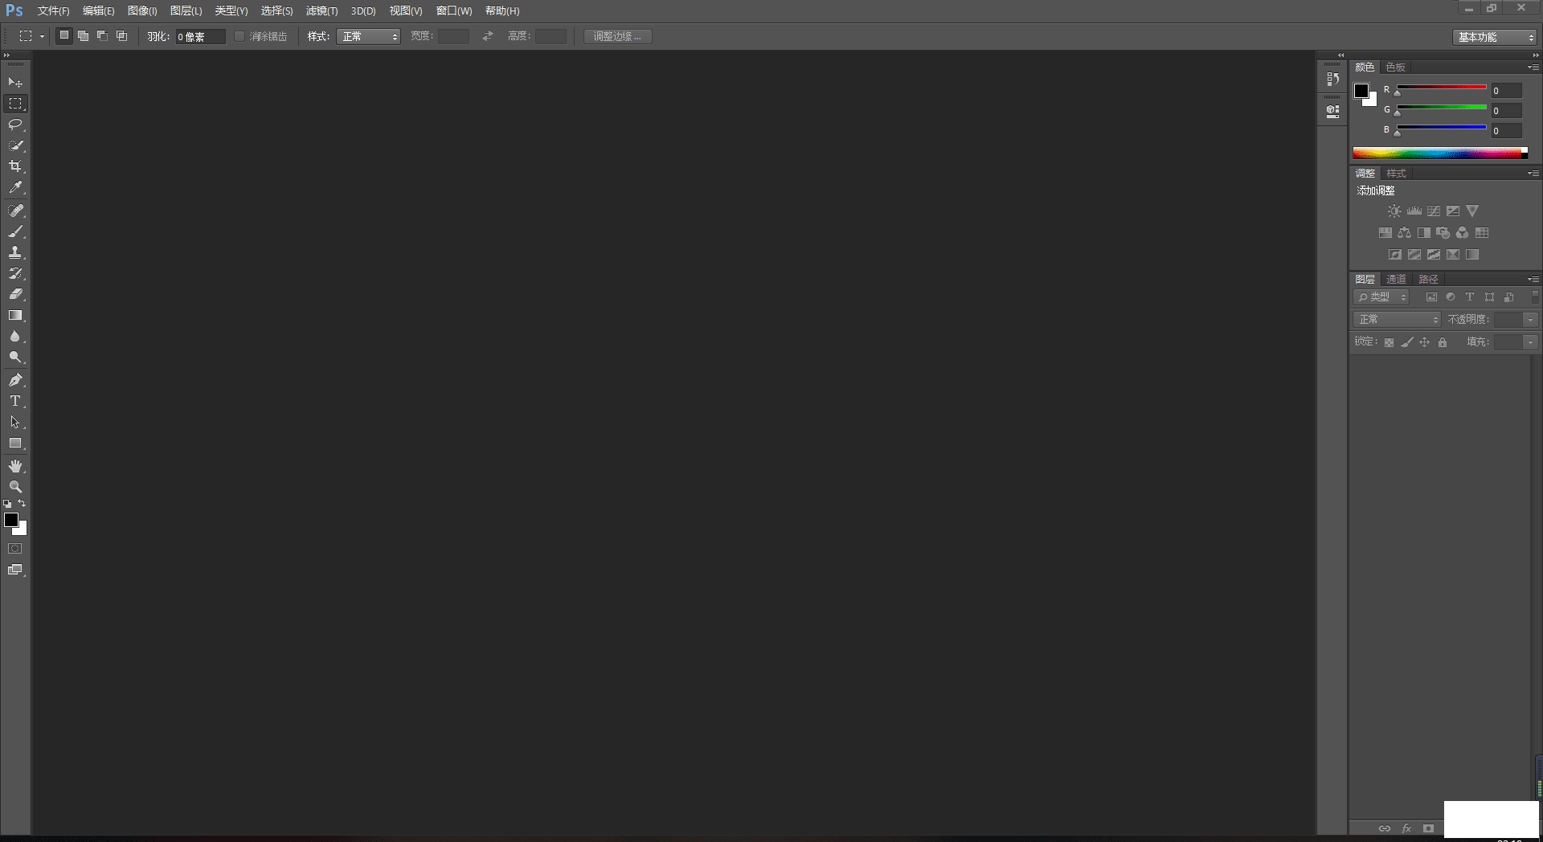The height and width of the screenshot is (842, 1543).
Task: Select the Spot Healing Brush tool
Action: pyautogui.click(x=15, y=210)
